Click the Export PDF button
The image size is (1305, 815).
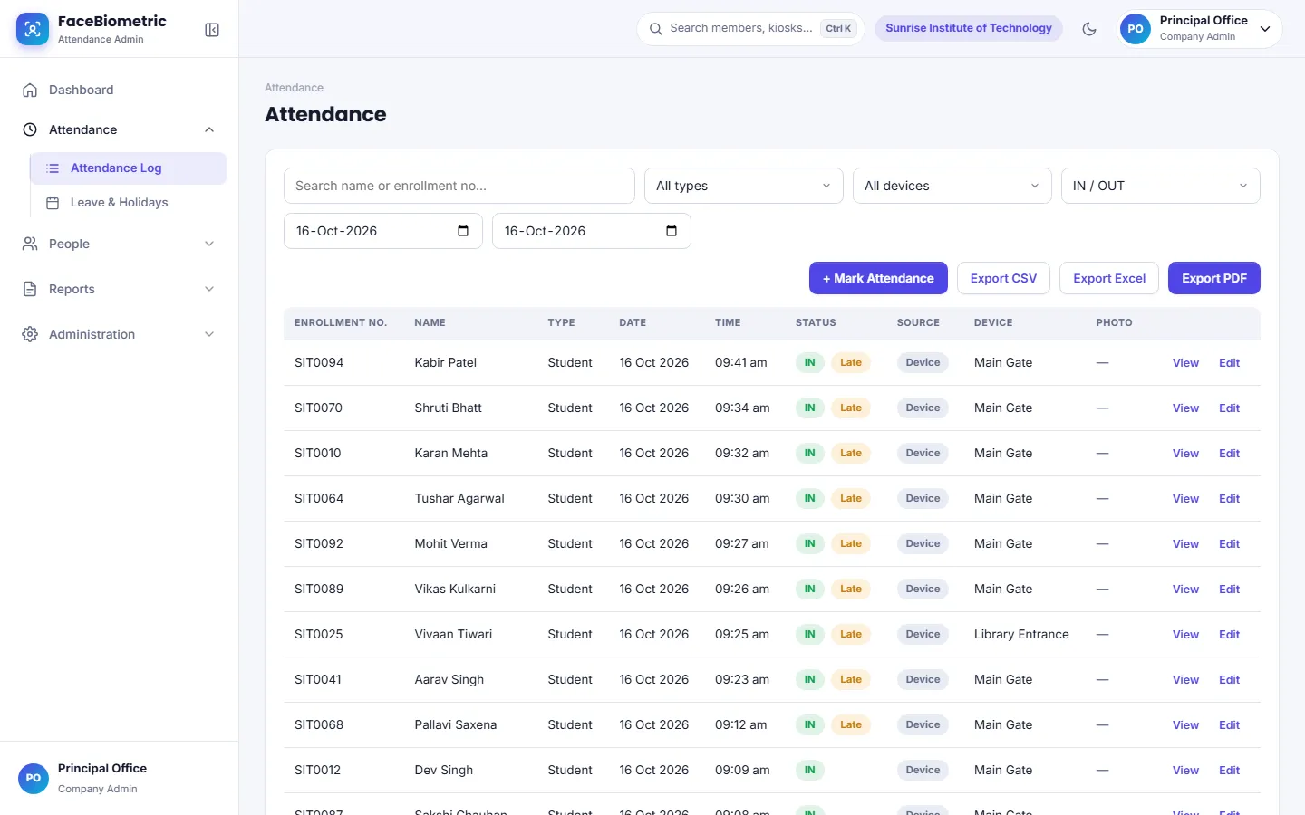coord(1214,278)
